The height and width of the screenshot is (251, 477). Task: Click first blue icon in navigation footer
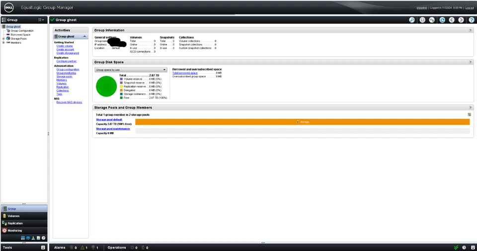point(23,238)
